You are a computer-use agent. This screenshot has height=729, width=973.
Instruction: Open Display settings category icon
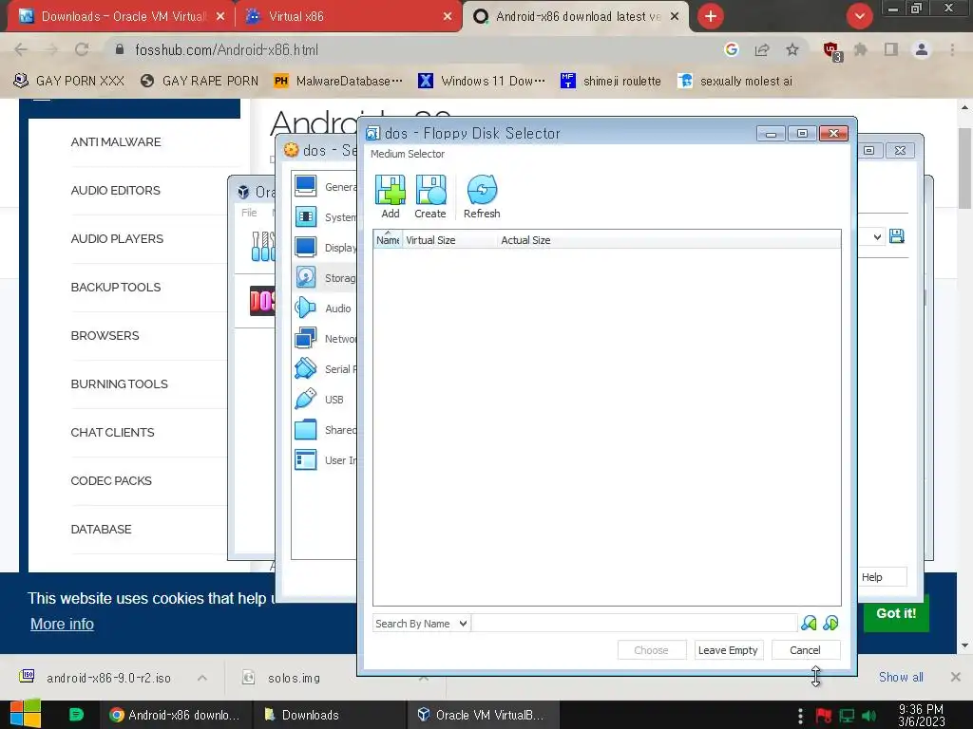point(305,247)
